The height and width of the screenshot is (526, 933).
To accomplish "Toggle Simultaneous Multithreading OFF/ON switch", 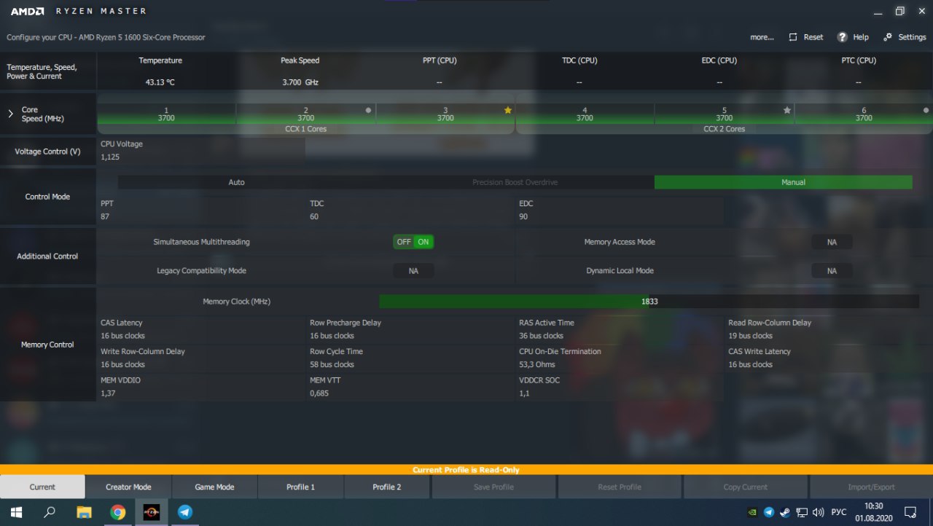I will point(413,242).
